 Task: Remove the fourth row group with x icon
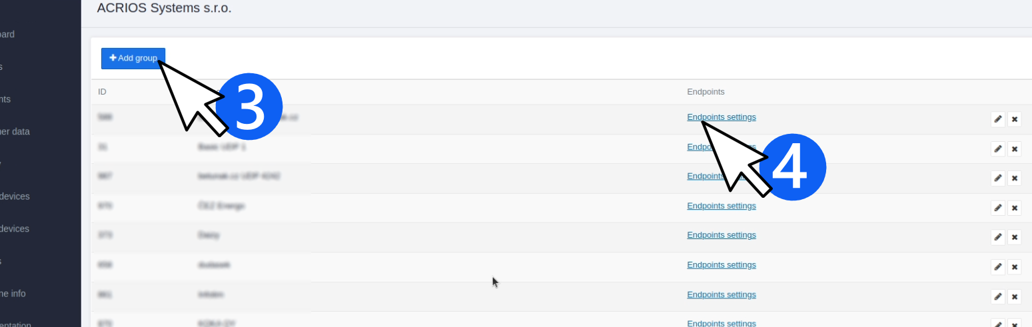point(1015,208)
